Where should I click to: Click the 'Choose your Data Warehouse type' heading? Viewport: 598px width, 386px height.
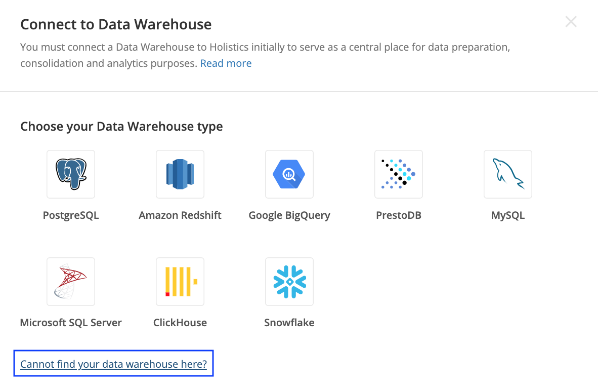(x=121, y=126)
